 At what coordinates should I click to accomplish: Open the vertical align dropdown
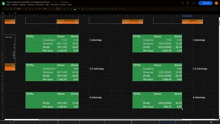click(96, 9)
